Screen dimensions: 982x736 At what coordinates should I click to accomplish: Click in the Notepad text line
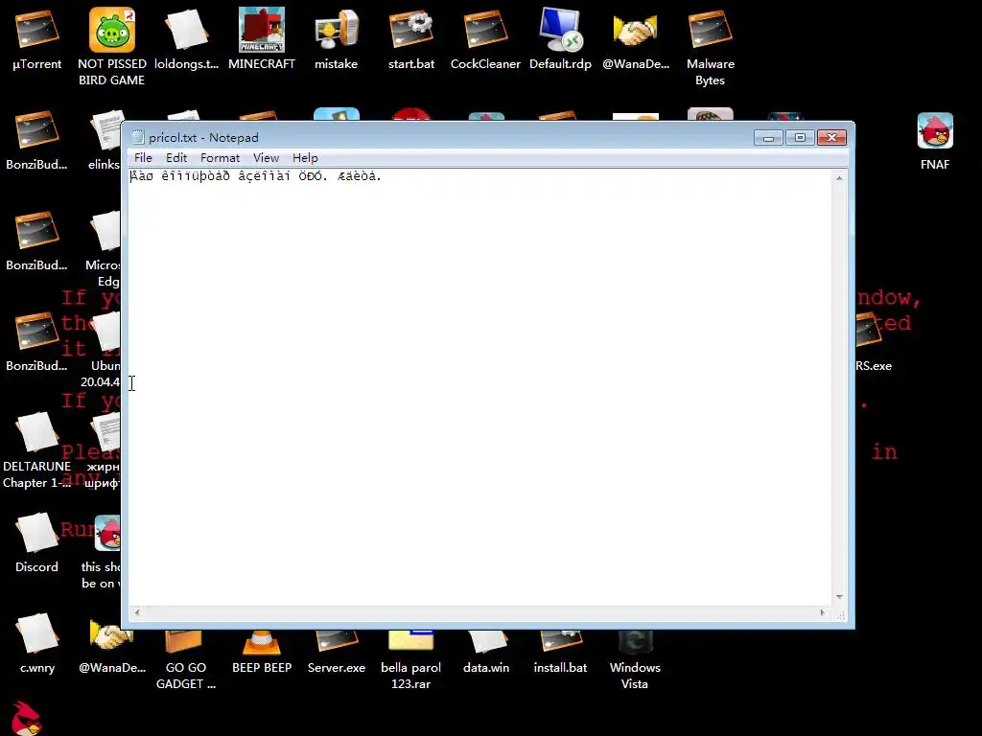click(255, 176)
